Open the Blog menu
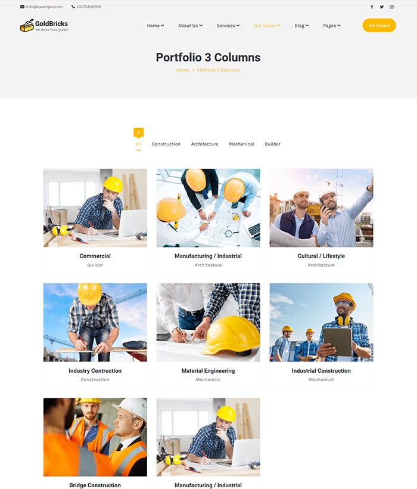 coord(301,26)
